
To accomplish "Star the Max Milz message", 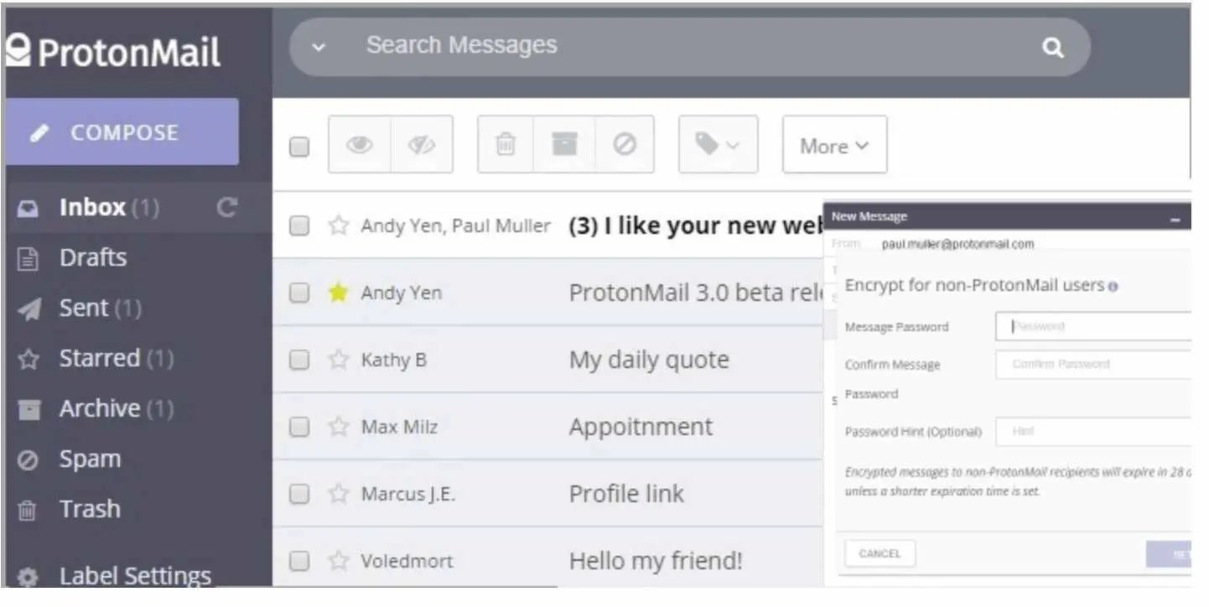I will (338, 427).
